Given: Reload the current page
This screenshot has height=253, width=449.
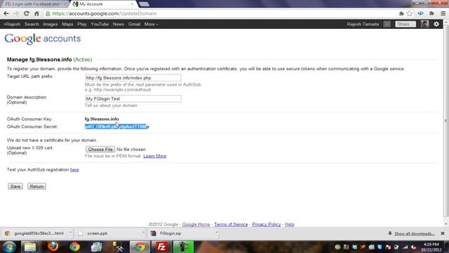Looking at the screenshot, I should point(27,13).
